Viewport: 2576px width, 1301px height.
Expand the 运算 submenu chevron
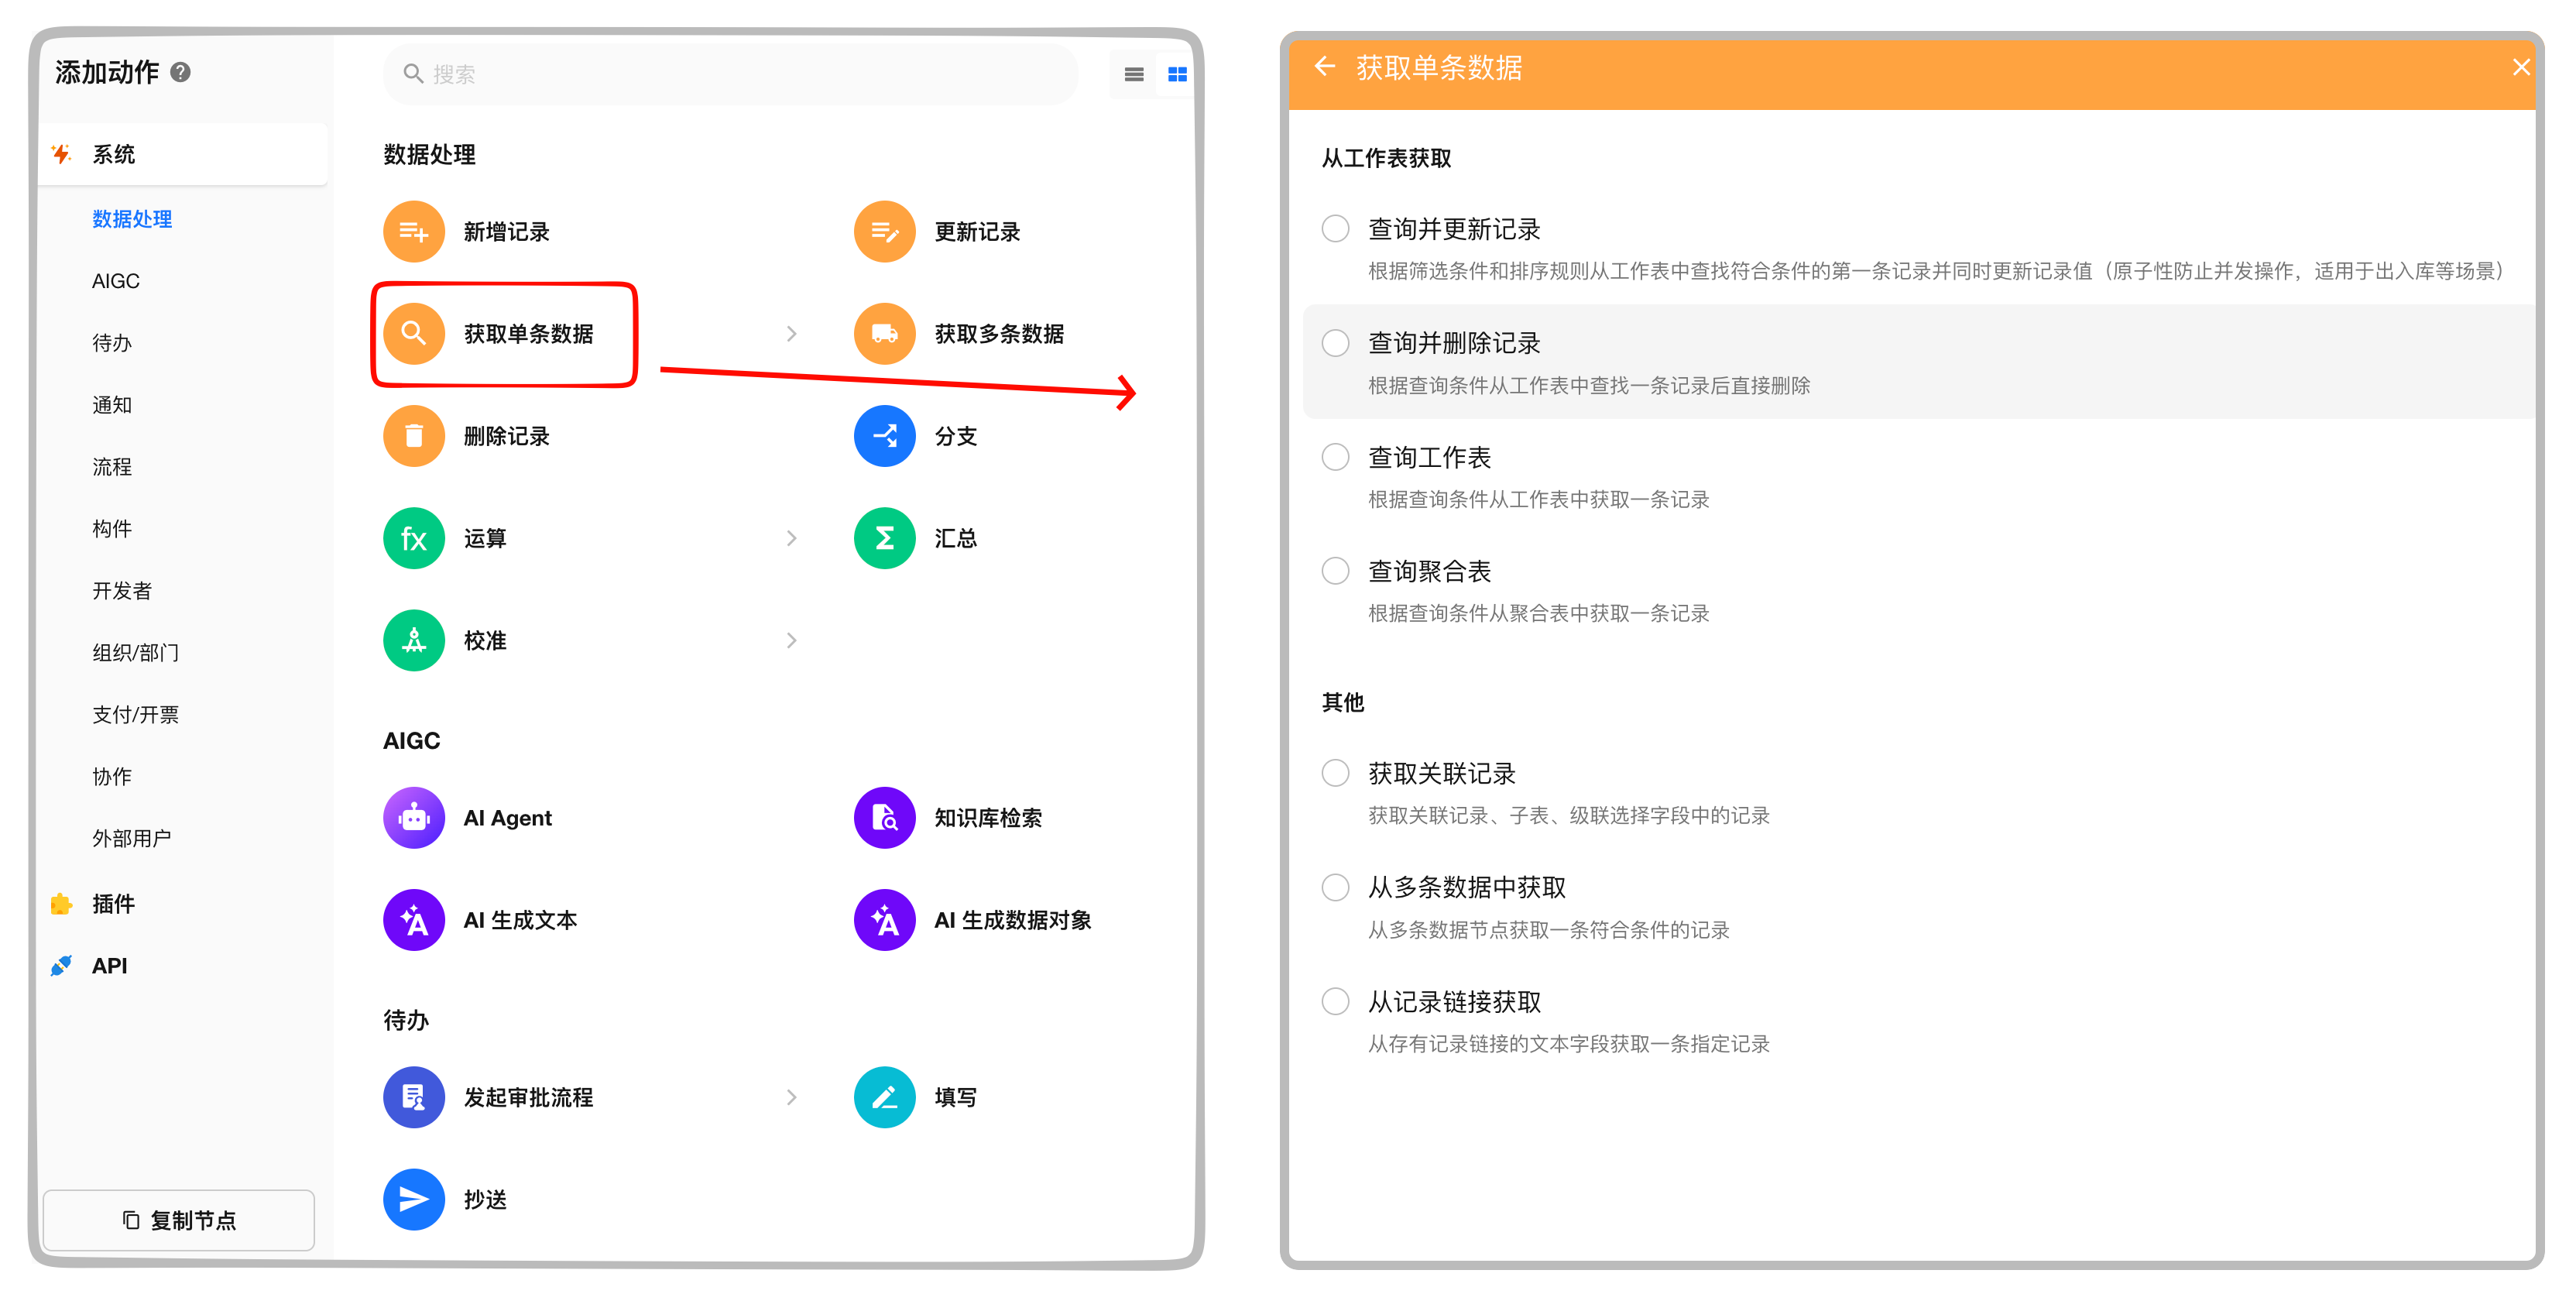(x=791, y=538)
